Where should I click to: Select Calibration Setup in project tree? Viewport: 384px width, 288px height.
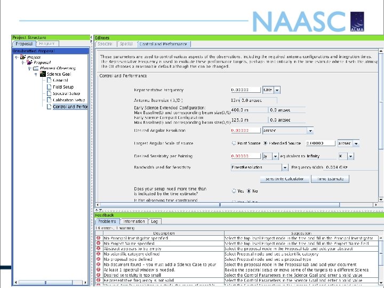69,100
